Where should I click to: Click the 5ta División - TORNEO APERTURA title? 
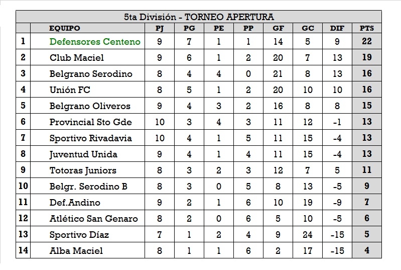(198, 17)
